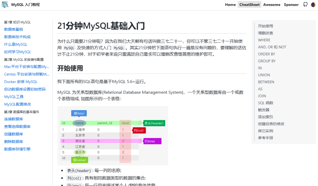Toggle the dark mode moon icon

(313, 4)
